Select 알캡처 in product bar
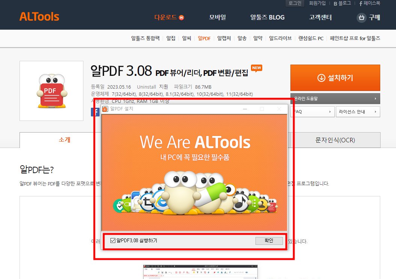The height and width of the screenshot is (279, 396). tap(224, 38)
